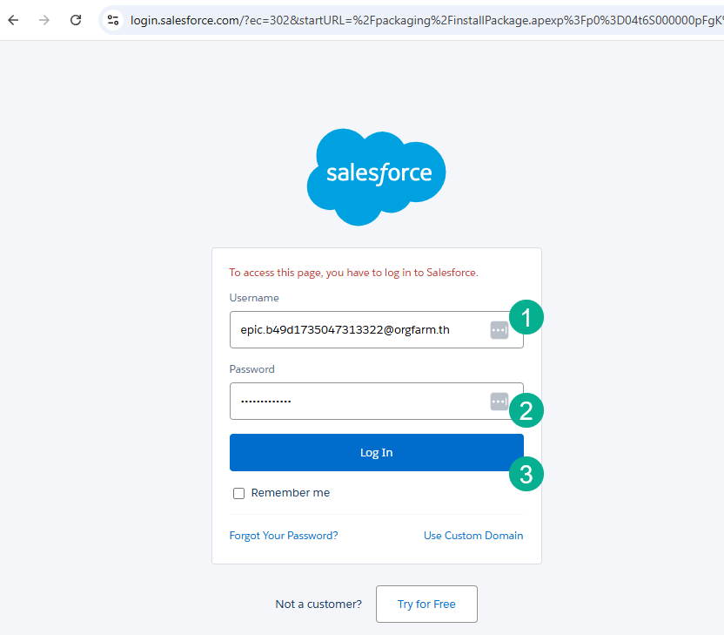Click the red login required message
Viewport: 724px width, 635px height.
(x=354, y=273)
